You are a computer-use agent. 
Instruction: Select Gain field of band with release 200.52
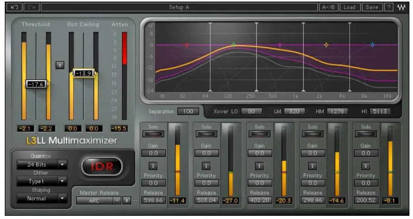(366, 153)
